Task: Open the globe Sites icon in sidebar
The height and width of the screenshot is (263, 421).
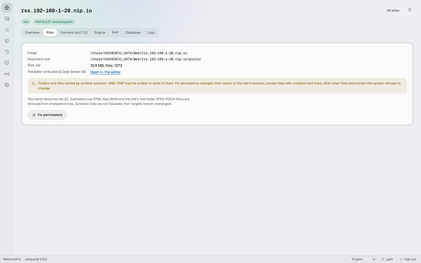Action: coord(7,7)
